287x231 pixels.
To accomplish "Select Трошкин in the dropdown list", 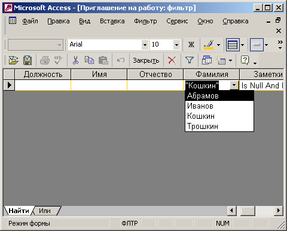I will (219, 127).
